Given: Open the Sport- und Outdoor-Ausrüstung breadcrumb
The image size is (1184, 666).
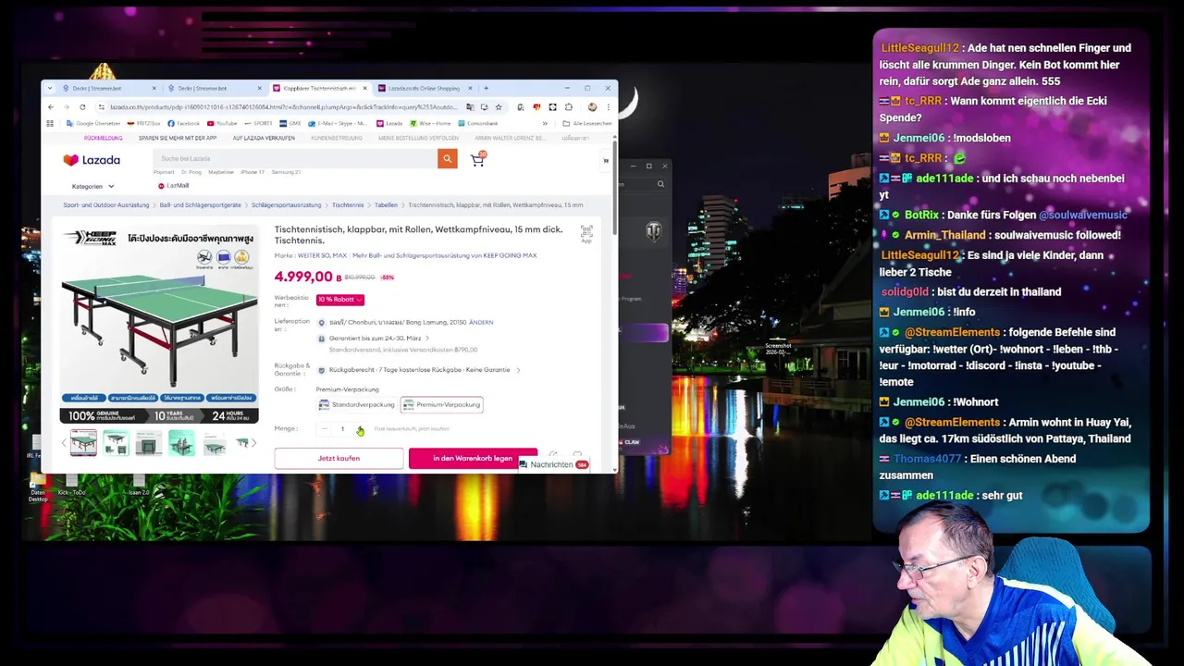Looking at the screenshot, I should pos(106,205).
